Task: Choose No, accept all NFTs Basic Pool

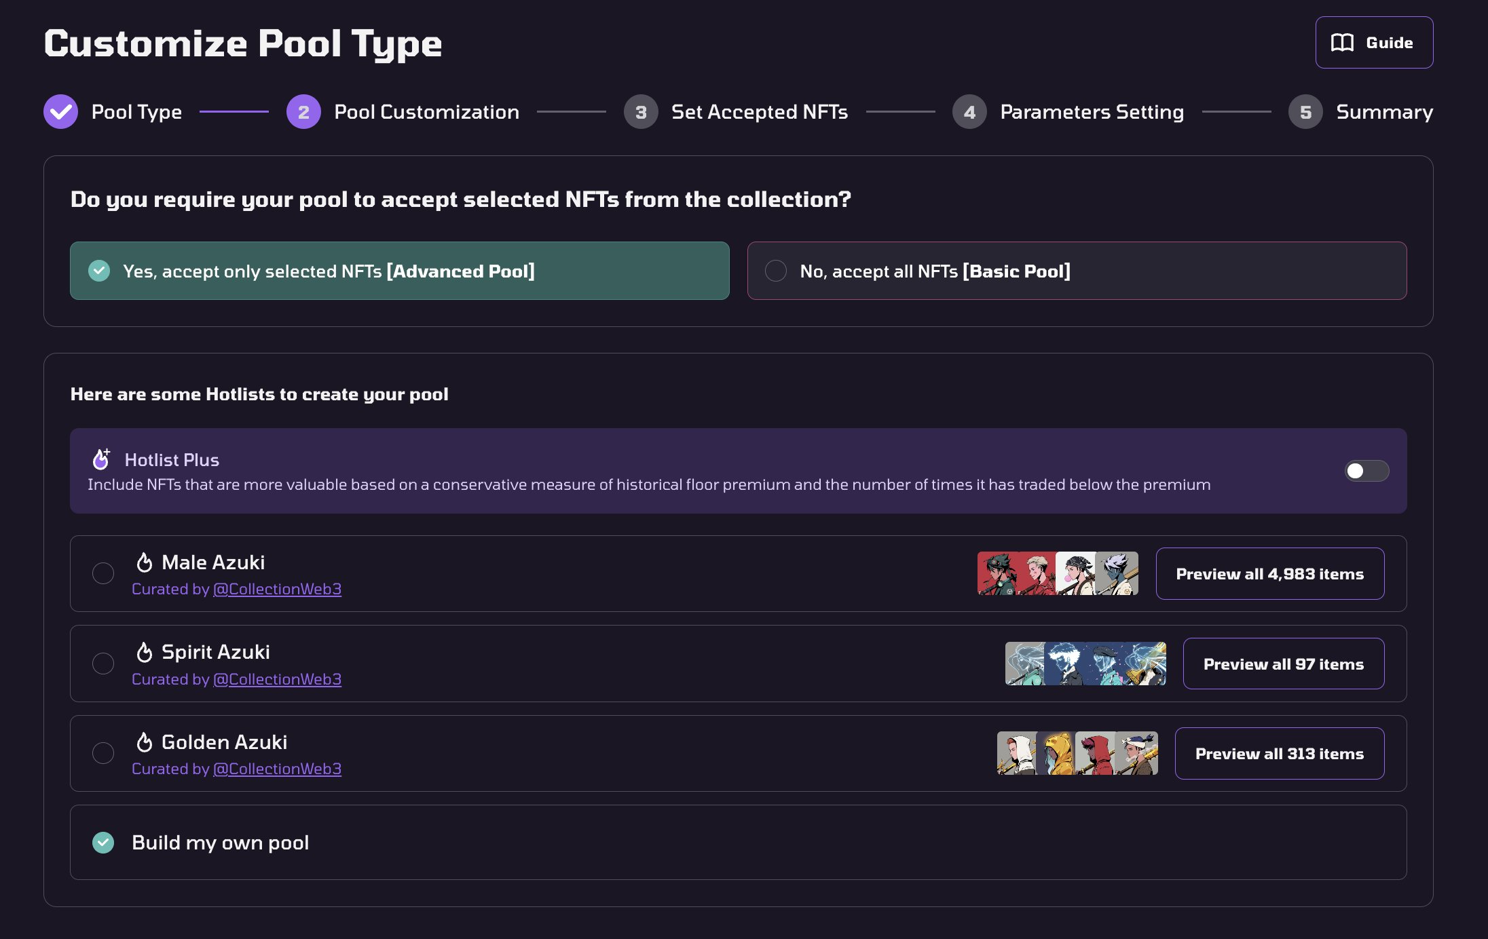Action: [1077, 271]
